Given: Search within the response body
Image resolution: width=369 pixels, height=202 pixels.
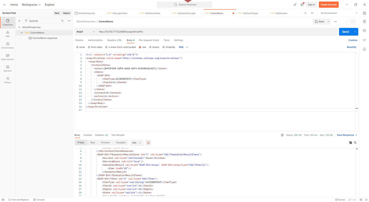Looking at the screenshot, I should tap(355, 143).
